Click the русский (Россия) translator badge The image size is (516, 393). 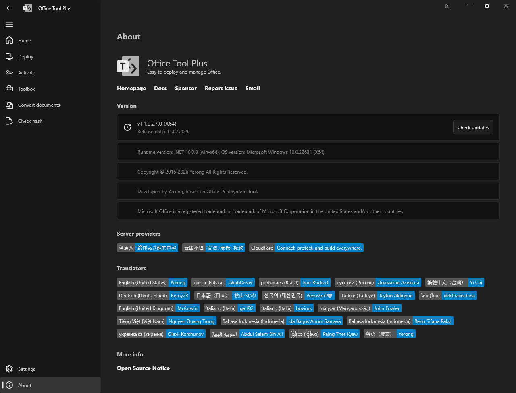point(378,282)
